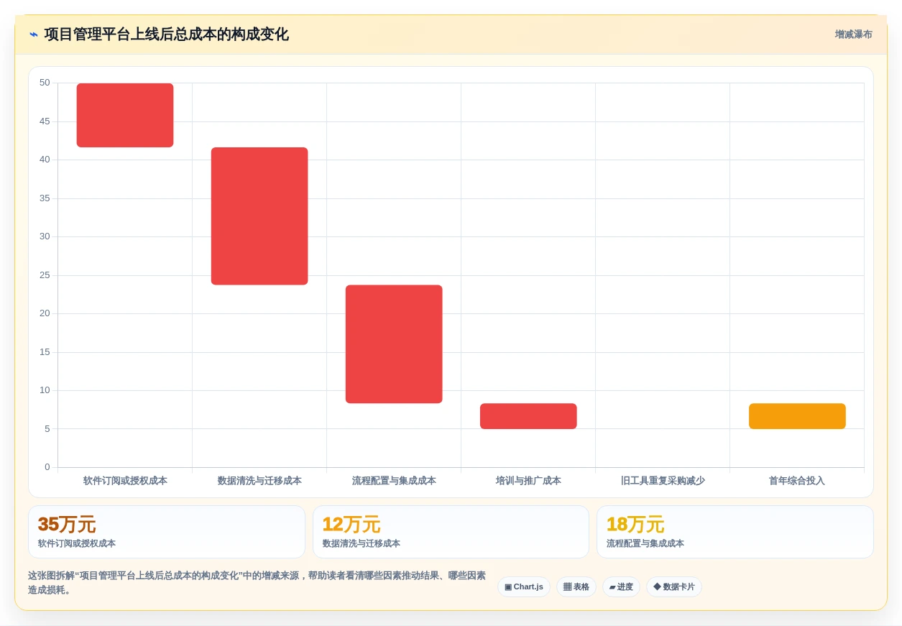
Task: Click the x-axis label 软件订阅或授权成本
Action: [x=125, y=481]
